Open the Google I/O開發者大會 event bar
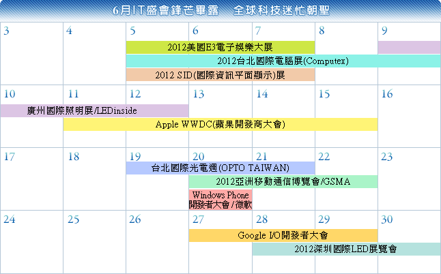Image resolution: width=441 pixels, height=274 pixels. [x=283, y=235]
